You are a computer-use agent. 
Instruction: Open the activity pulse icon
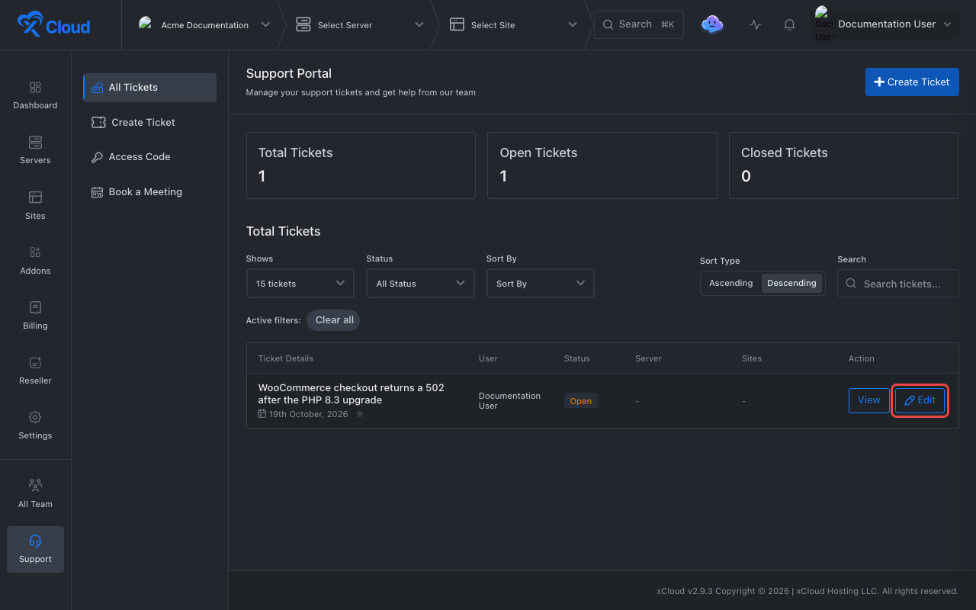[755, 24]
